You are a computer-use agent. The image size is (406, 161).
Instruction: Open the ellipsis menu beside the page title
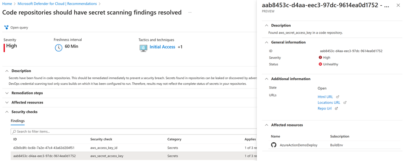click(x=190, y=13)
